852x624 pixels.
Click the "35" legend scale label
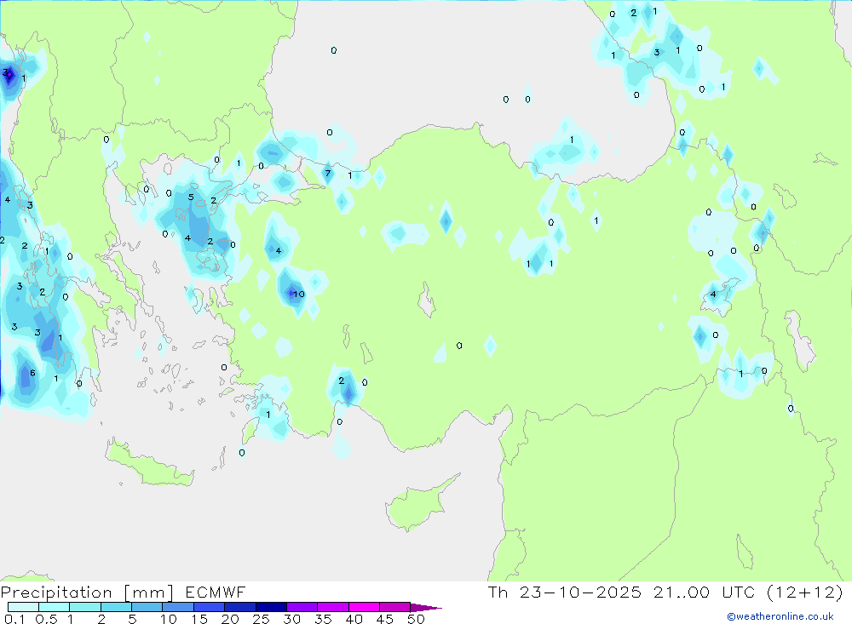pos(323,619)
